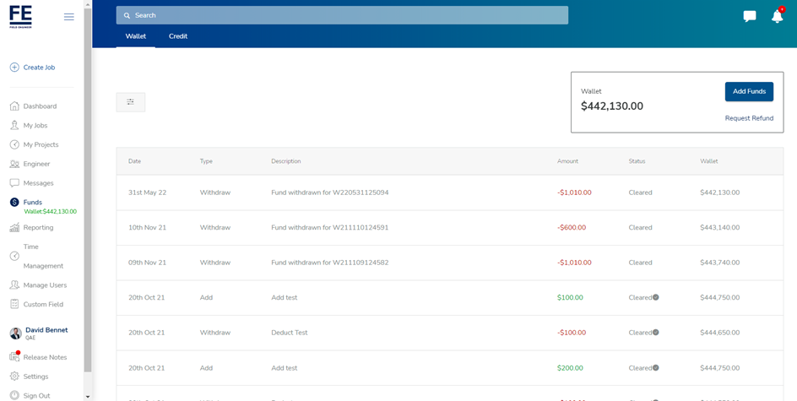
Task: Click the My Jobs person icon
Action: (14, 126)
